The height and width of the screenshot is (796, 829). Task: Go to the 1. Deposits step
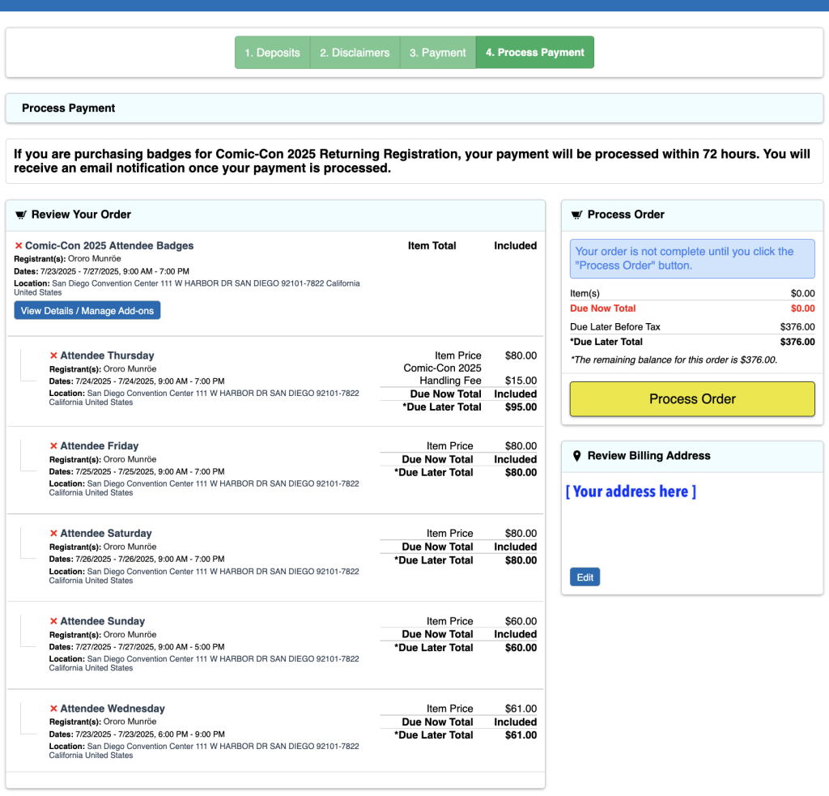click(x=273, y=53)
